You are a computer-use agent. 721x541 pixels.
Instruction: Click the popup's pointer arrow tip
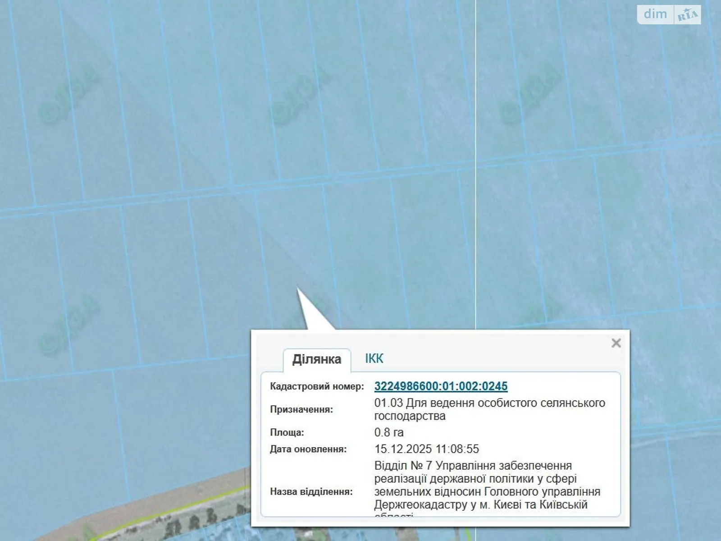click(x=298, y=289)
